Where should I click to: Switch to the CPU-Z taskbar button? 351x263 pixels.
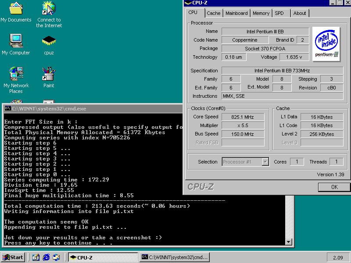(x=103, y=257)
